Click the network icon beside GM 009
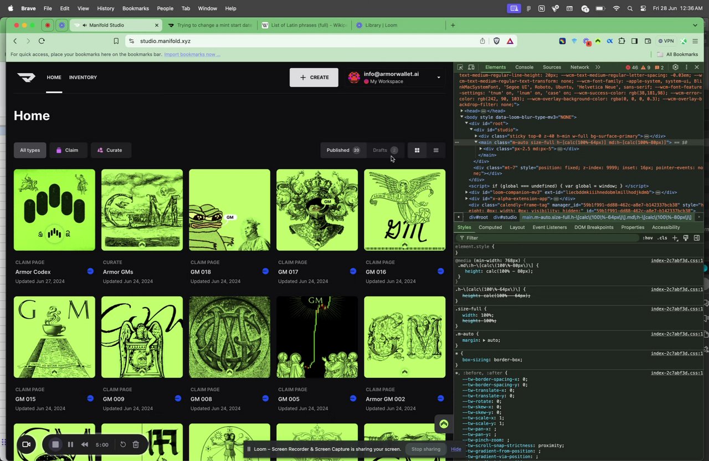 pyautogui.click(x=178, y=398)
